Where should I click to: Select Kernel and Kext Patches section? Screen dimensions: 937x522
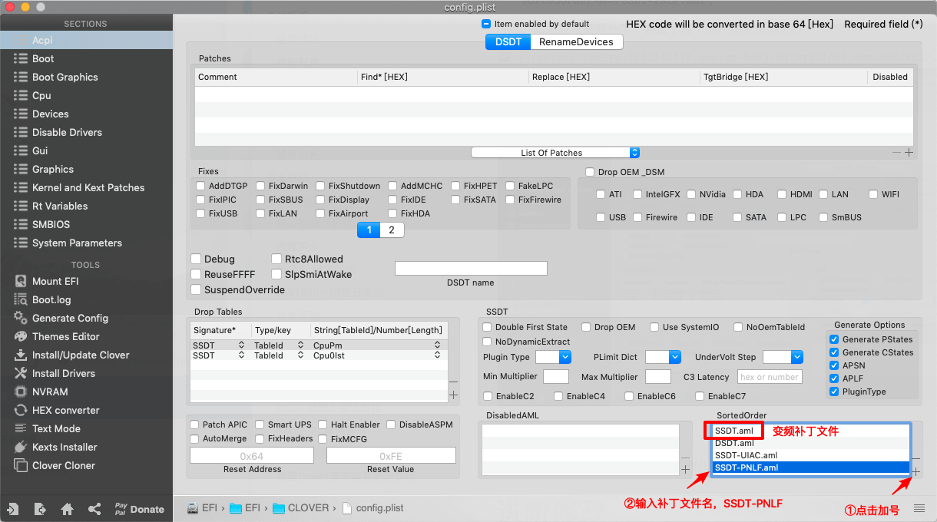pyautogui.click(x=88, y=187)
